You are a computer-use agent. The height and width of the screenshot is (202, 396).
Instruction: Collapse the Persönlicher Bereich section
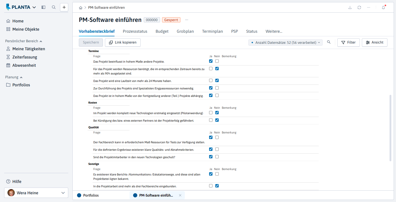pos(41,41)
